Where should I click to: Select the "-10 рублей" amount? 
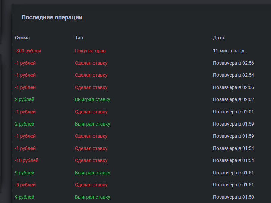click(x=26, y=160)
